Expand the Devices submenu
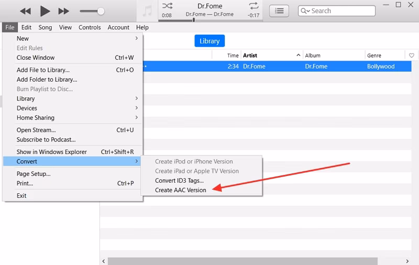Screen dimensions: 419x265 tap(72, 108)
